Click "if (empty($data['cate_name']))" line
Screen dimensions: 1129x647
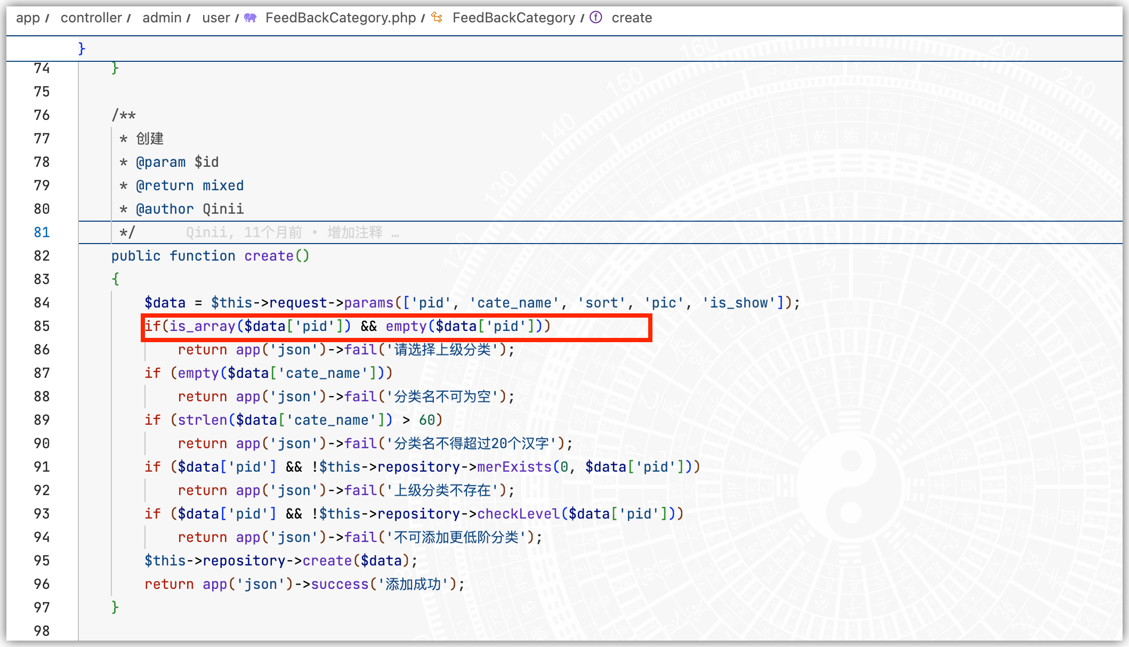(269, 373)
